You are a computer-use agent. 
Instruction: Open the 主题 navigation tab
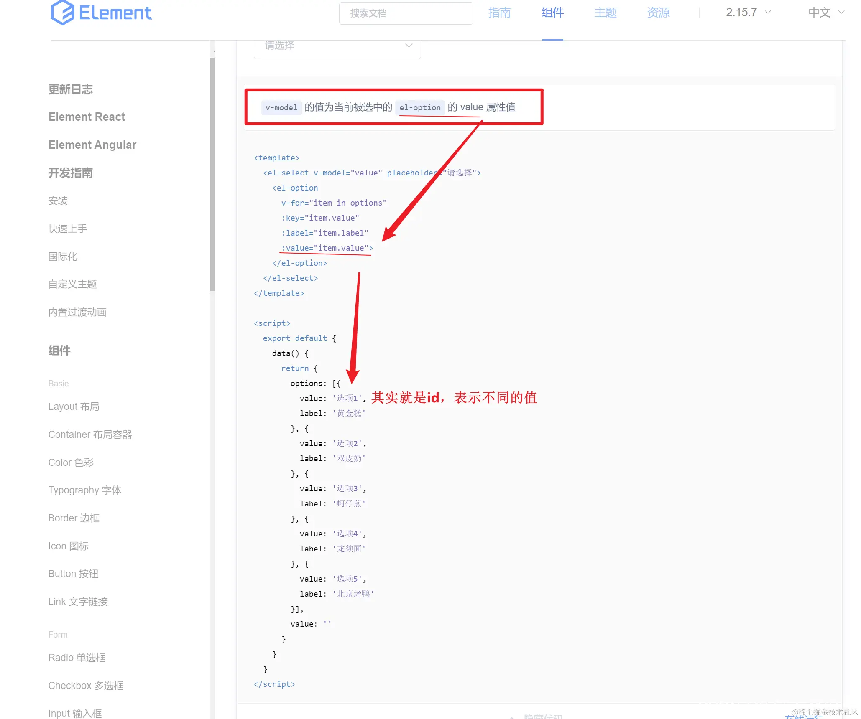click(x=606, y=13)
